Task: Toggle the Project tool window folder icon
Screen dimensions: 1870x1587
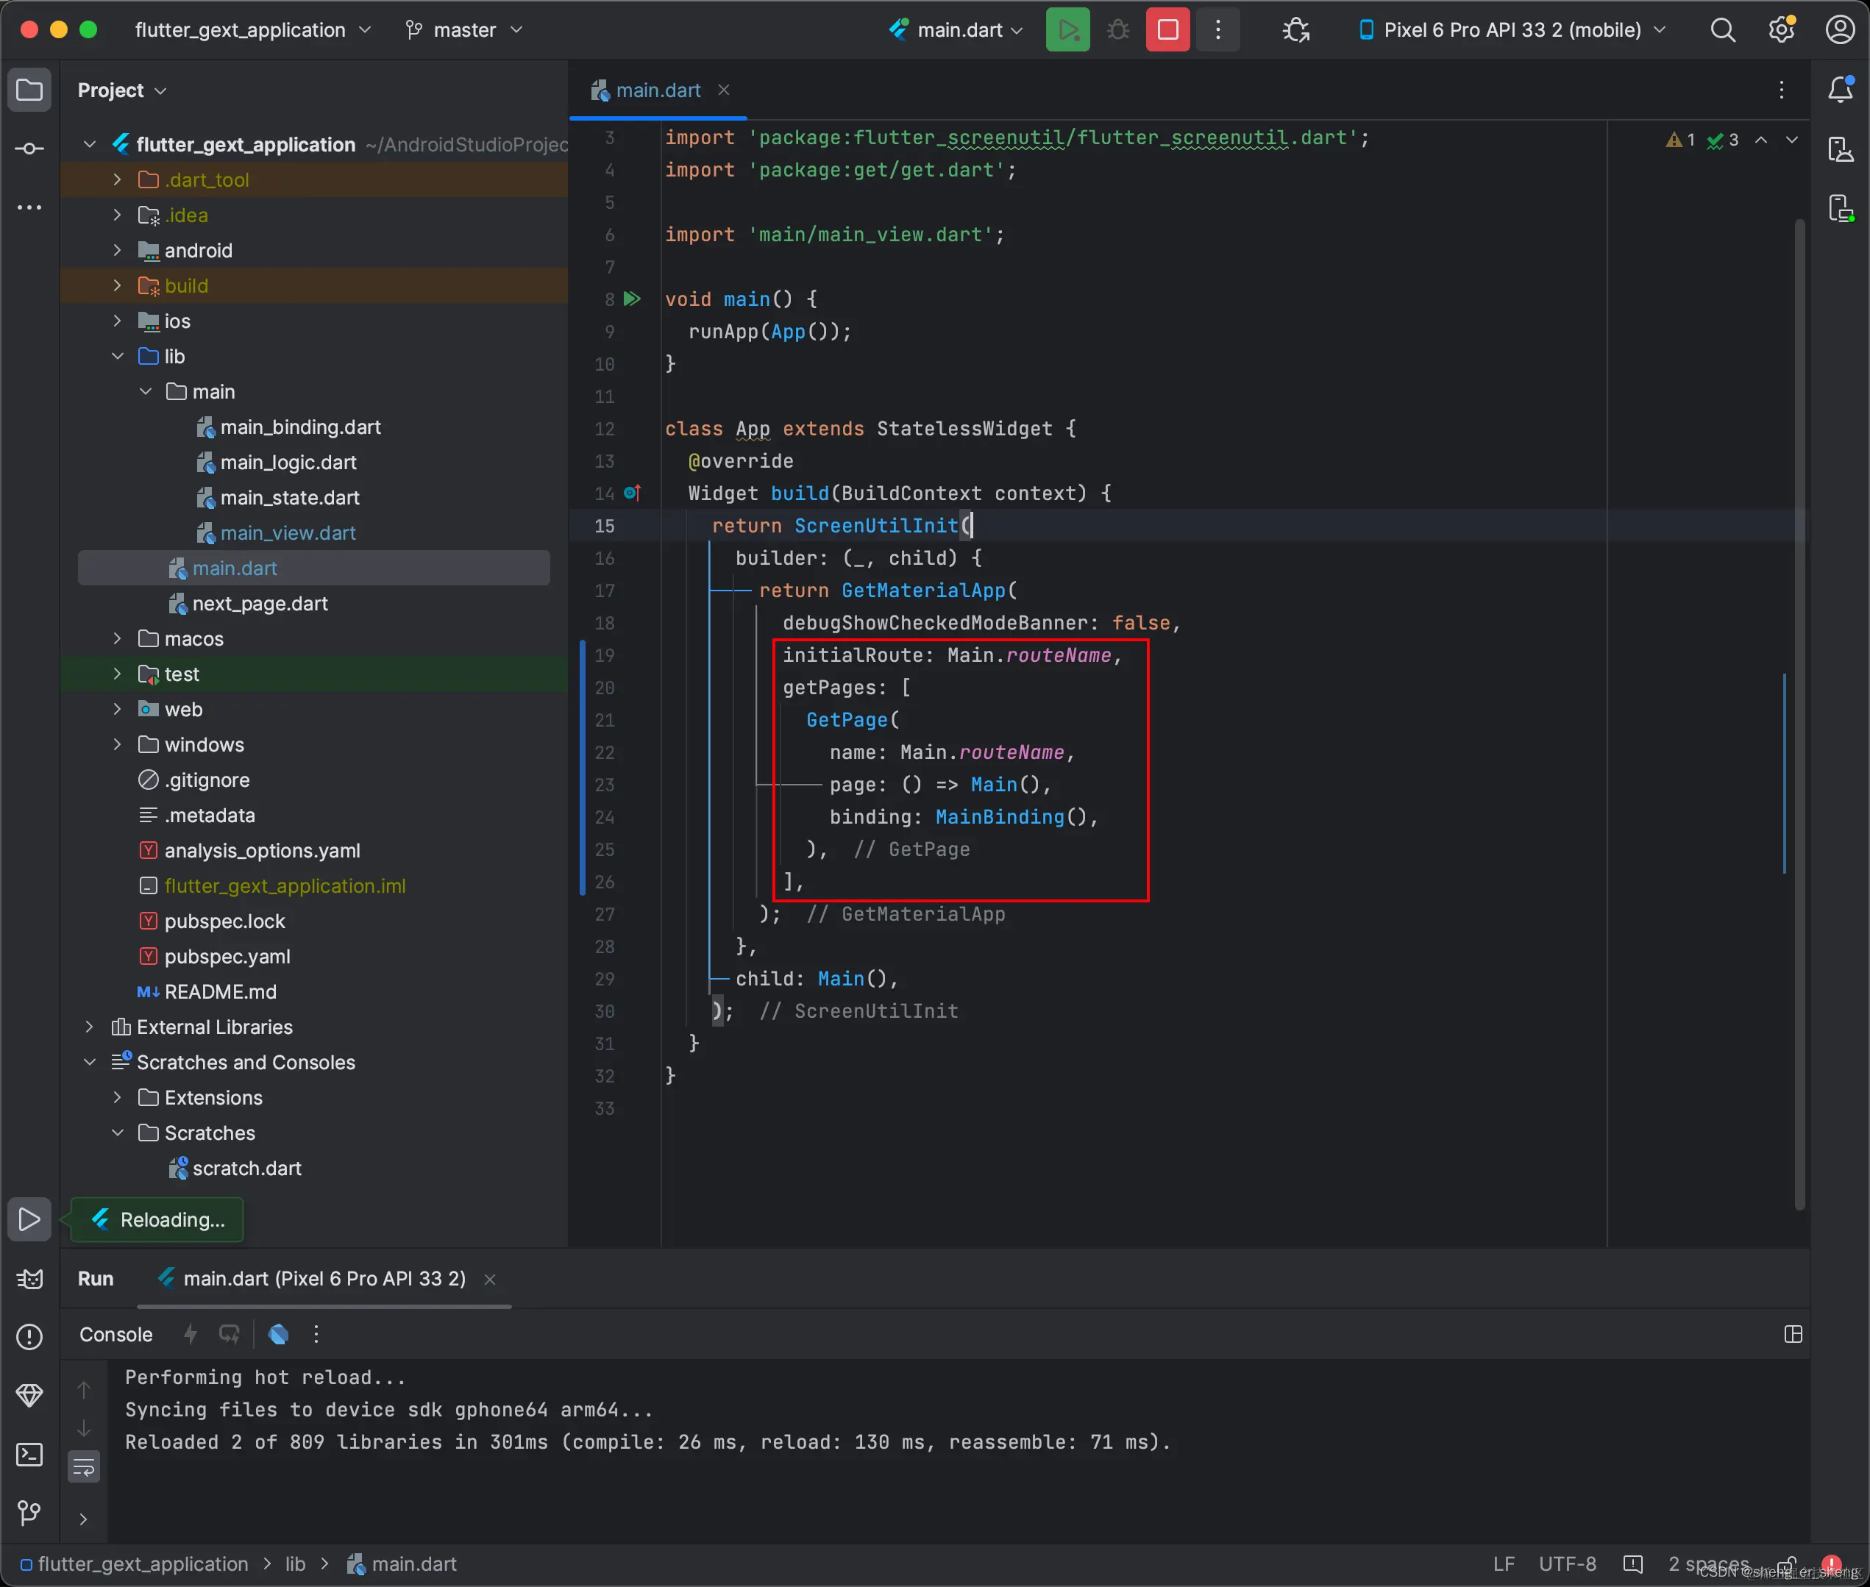Action: pos(29,90)
